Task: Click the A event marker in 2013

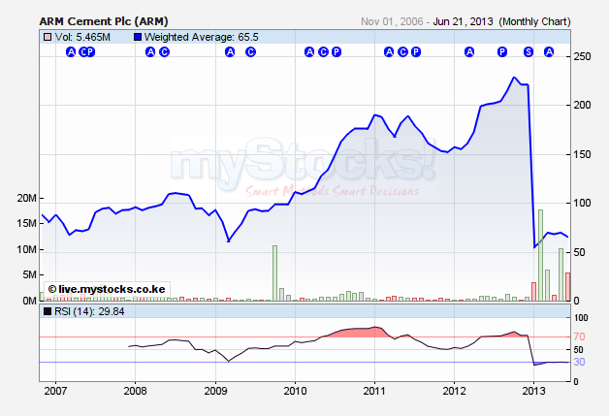Action: point(549,51)
